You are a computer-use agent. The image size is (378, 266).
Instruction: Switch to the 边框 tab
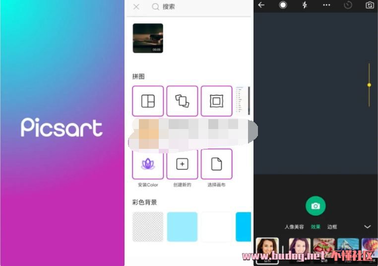pos(332,227)
